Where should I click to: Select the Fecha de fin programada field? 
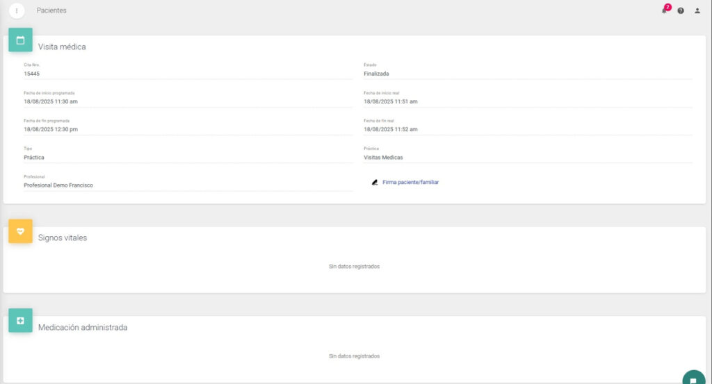(188, 129)
